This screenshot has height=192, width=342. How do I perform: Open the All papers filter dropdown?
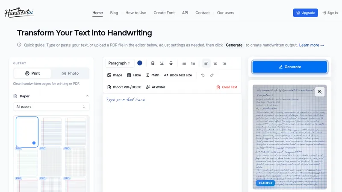(51, 107)
